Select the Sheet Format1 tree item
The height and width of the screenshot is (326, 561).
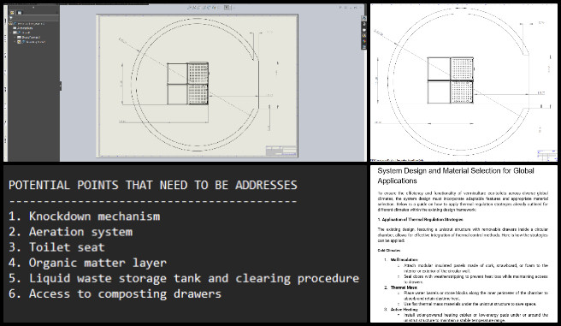click(x=28, y=37)
